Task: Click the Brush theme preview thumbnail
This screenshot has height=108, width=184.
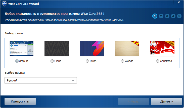Action: (92, 49)
